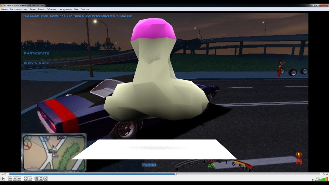
Task: Open the Вид menu
Action: [76, 9]
